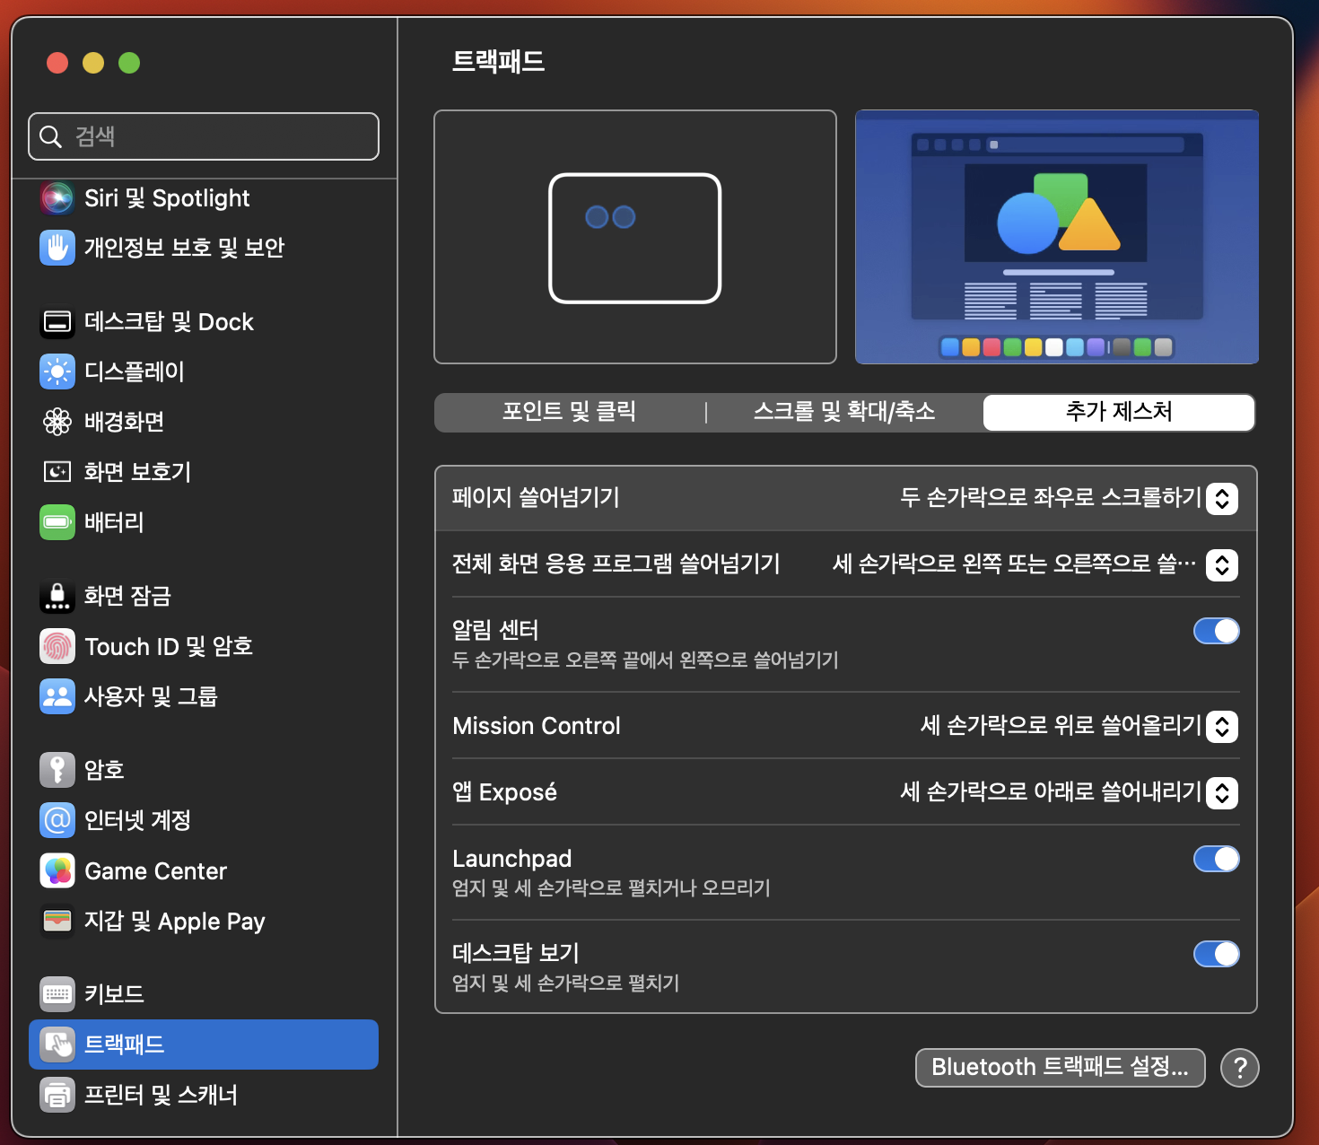Viewport: 1319px width, 1145px height.
Task: Select the 디스플레이 sun icon
Action: point(57,371)
